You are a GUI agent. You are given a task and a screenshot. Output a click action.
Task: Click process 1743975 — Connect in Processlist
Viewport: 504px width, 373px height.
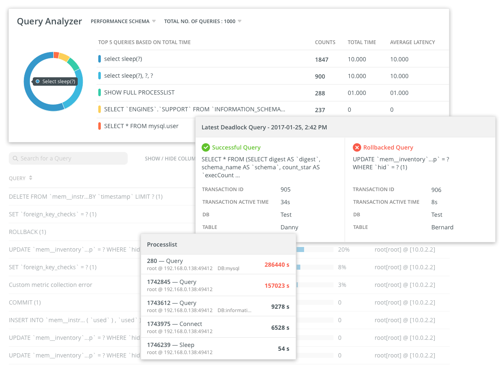[218, 327]
